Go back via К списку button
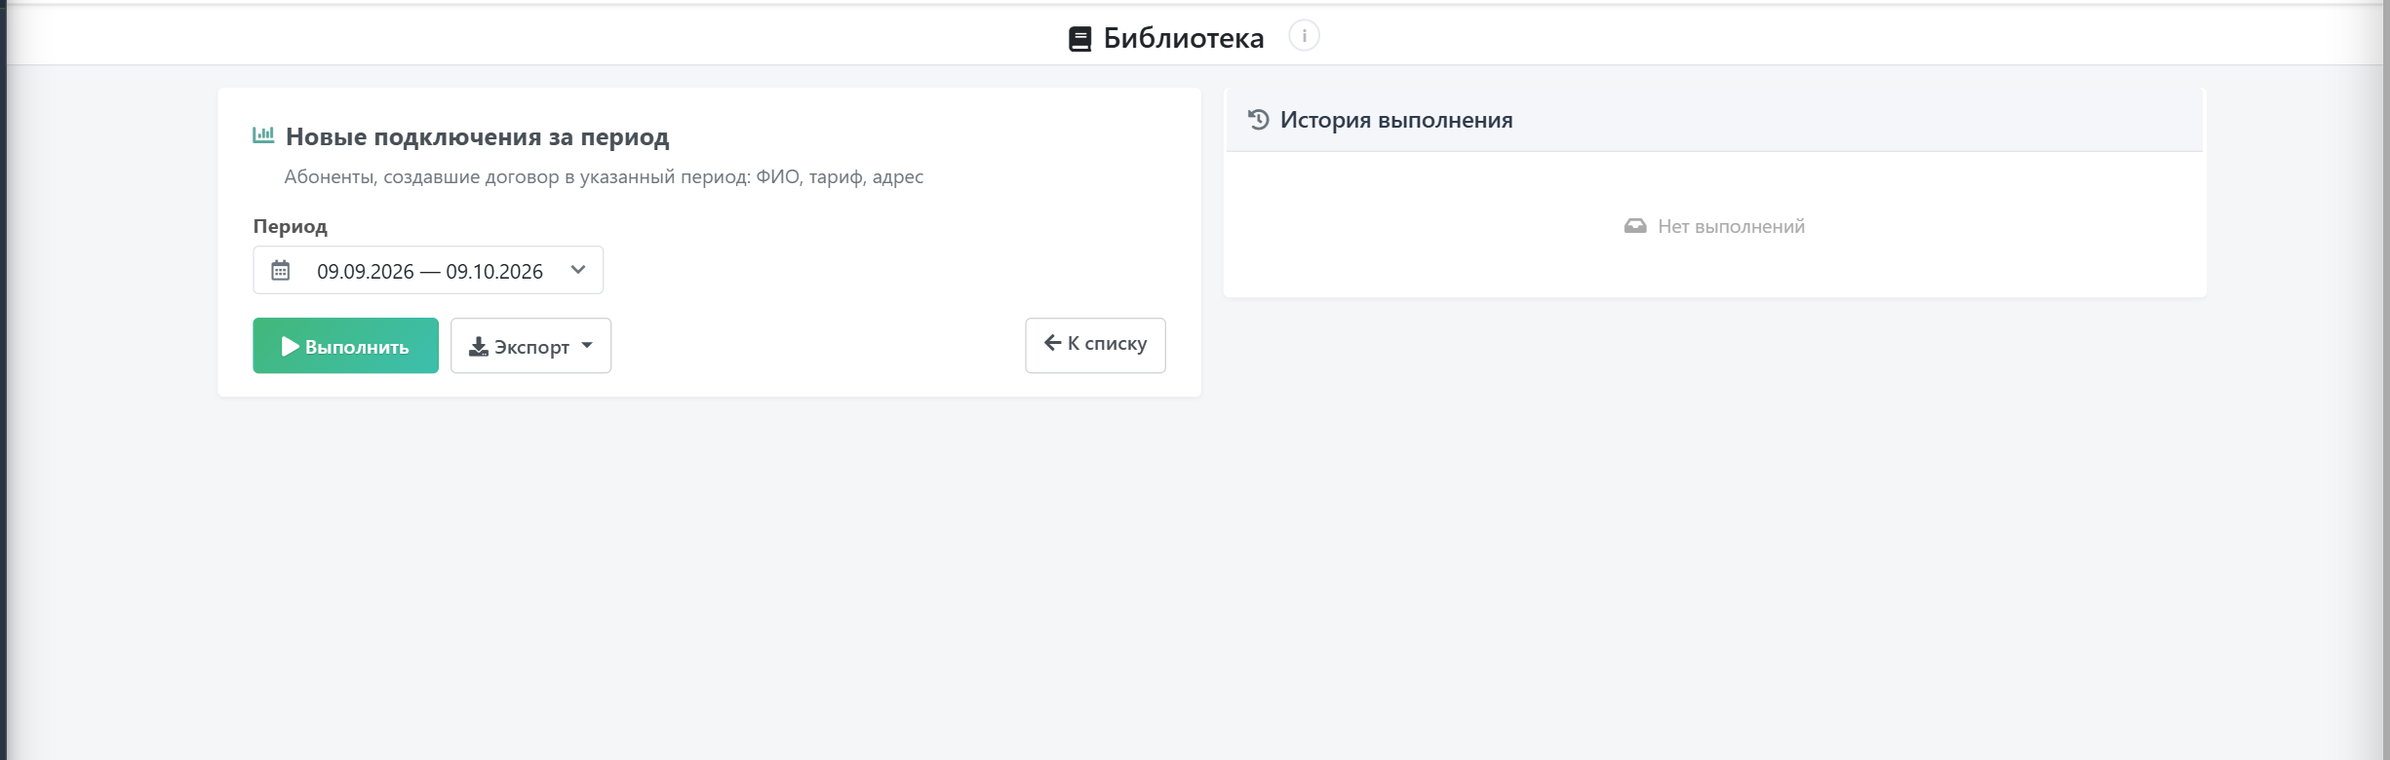The width and height of the screenshot is (2390, 760). point(1095,345)
